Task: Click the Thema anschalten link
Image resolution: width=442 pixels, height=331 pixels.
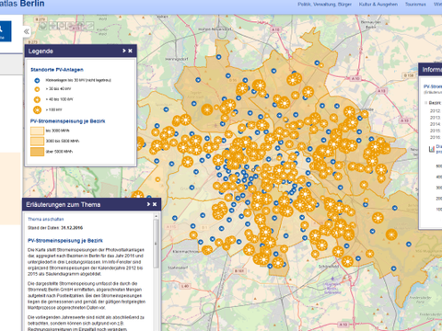Action: [46, 219]
